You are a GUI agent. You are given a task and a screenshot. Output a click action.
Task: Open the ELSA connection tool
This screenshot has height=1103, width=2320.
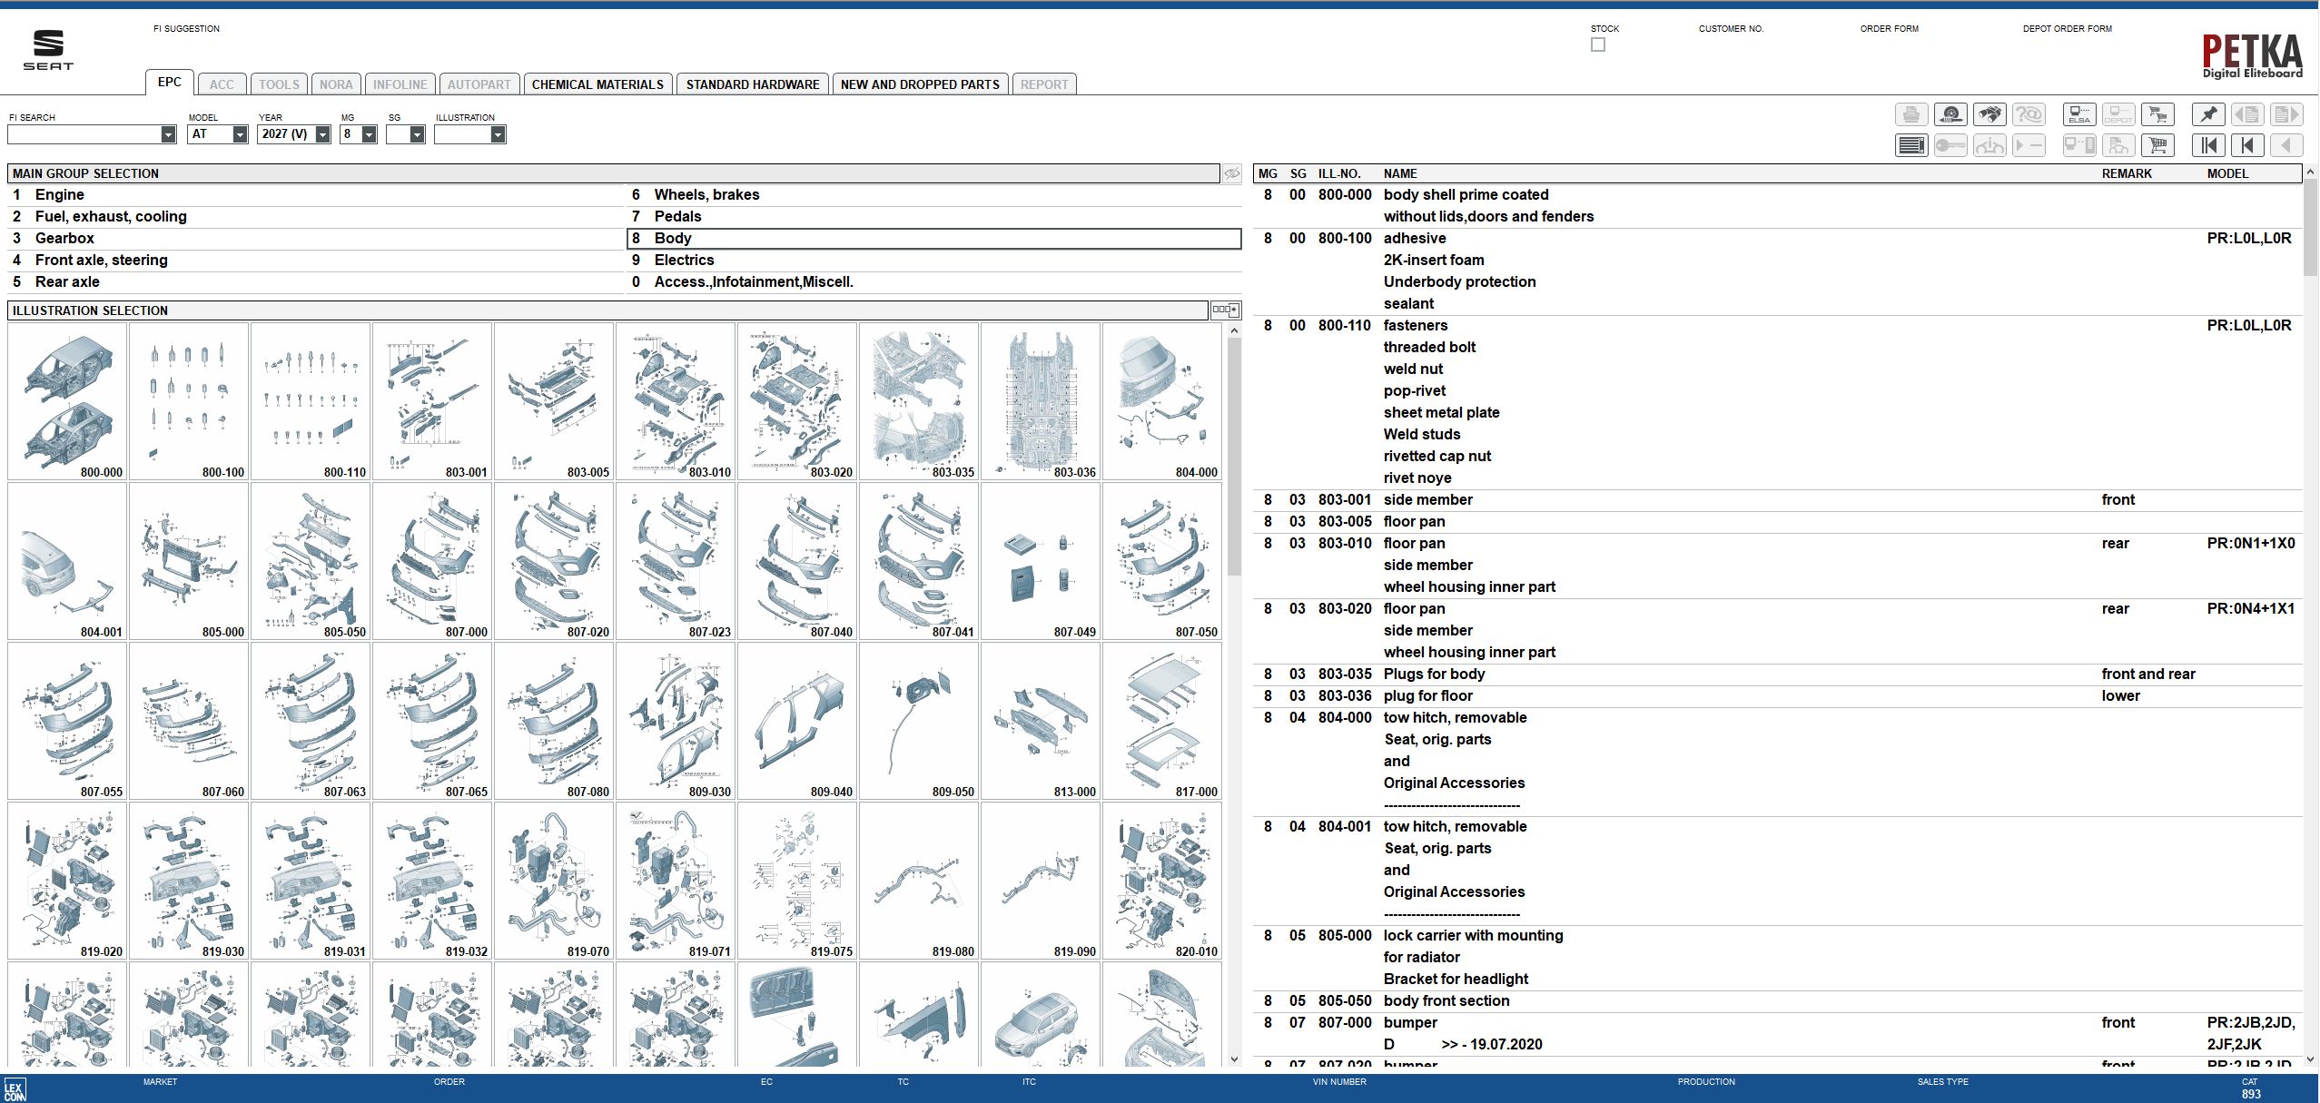(2080, 113)
